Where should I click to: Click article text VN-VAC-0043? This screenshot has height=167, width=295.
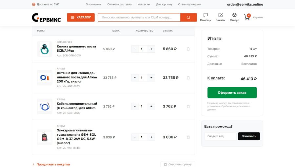coord(71,148)
